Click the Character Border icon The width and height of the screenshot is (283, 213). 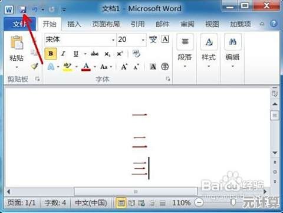[x=165, y=39]
